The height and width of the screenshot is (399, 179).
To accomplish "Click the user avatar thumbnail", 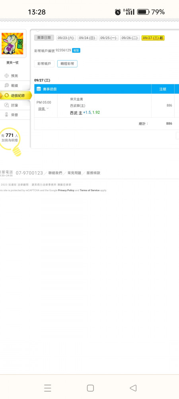I will pyautogui.click(x=12, y=43).
